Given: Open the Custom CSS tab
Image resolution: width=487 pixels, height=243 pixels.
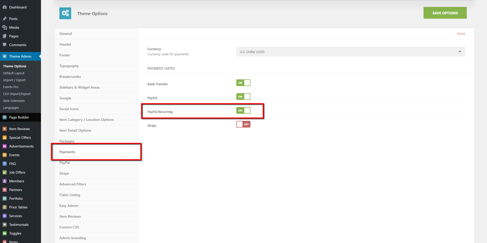Looking at the screenshot, I should tap(97, 227).
